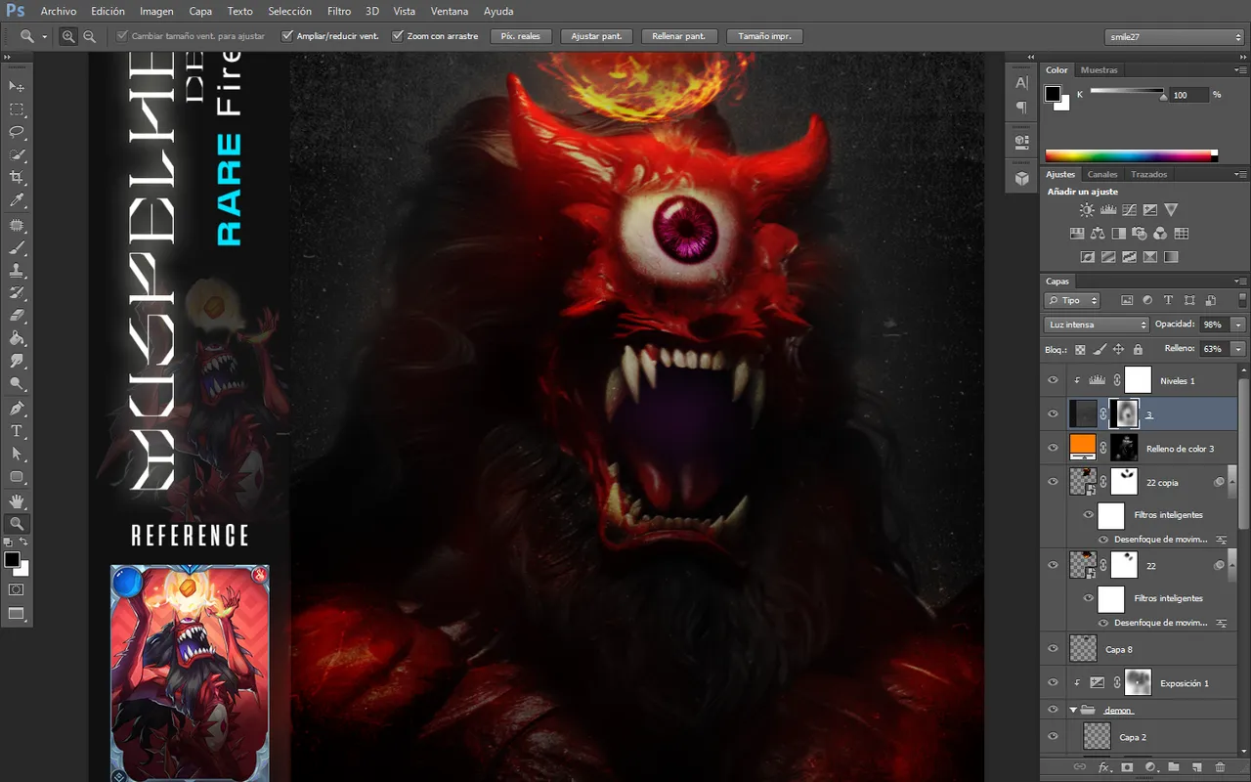
Task: Select the Eyedropper tool
Action: (x=17, y=200)
